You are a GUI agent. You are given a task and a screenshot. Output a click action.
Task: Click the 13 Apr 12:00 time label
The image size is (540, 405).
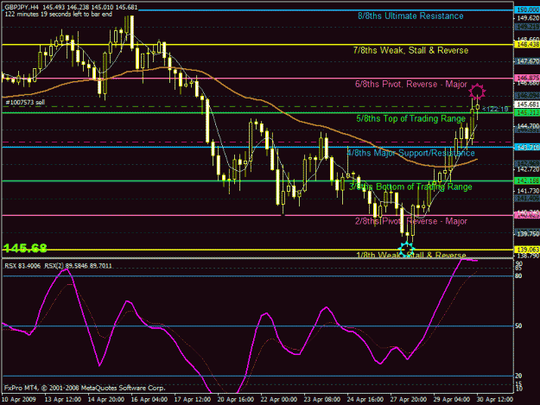[x=63, y=400]
